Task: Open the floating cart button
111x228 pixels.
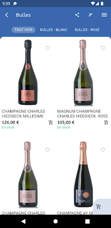Action: 99,206
